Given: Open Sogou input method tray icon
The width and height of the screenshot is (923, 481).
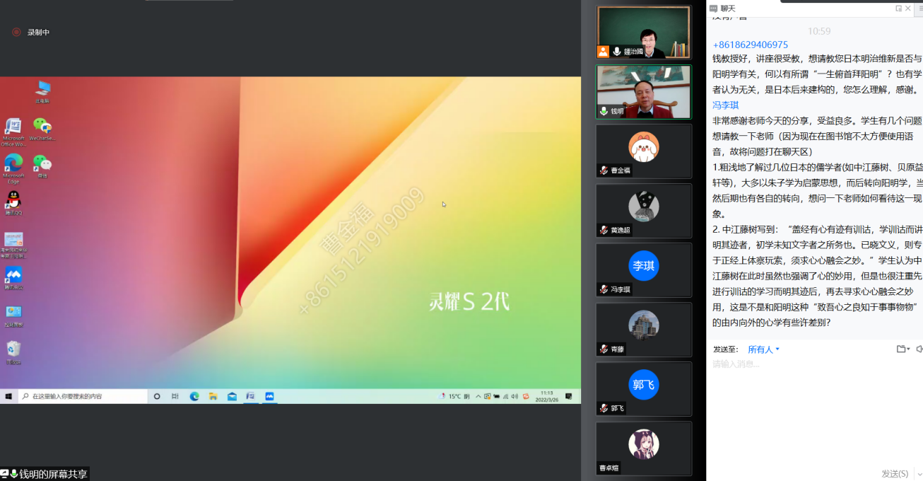Looking at the screenshot, I should point(526,396).
